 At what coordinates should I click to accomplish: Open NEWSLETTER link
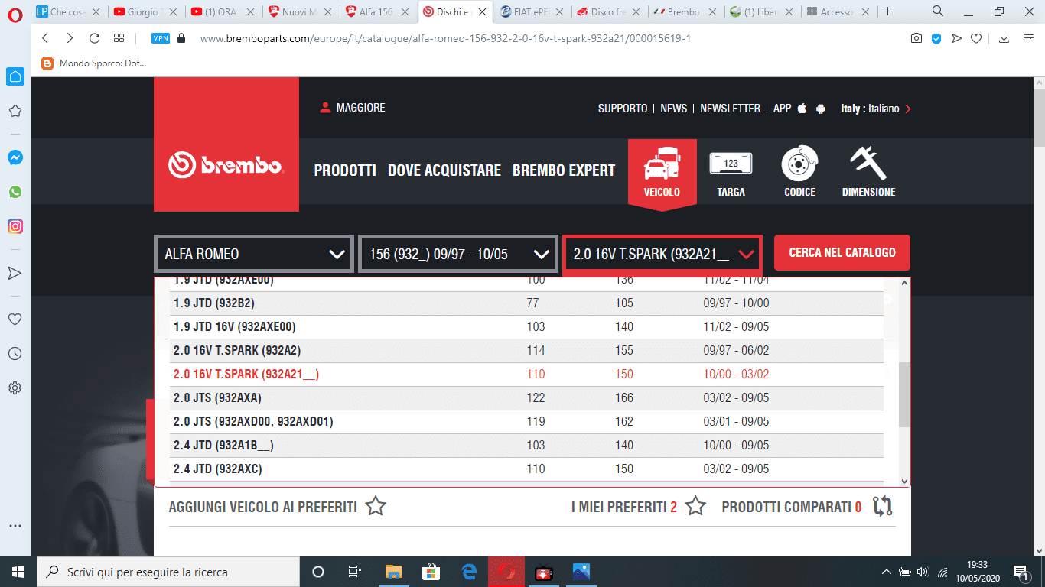(x=731, y=109)
